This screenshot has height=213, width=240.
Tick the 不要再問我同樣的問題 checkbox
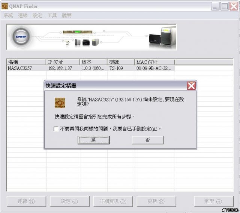click(56, 129)
